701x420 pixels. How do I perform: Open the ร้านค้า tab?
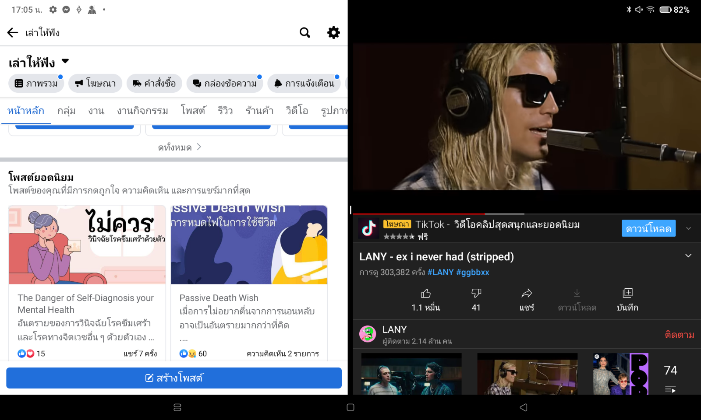[x=259, y=111]
